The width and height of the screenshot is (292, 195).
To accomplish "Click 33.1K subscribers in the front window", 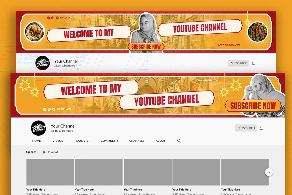I will (x=62, y=131).
